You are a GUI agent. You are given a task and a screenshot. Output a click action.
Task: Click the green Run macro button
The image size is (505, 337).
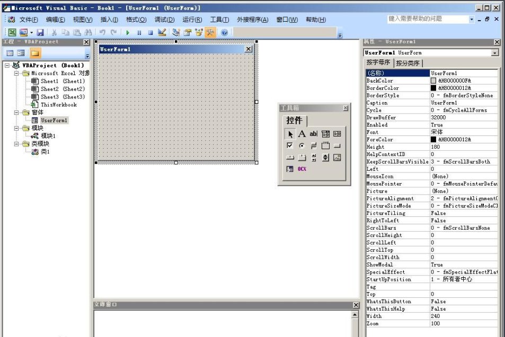[128, 33]
